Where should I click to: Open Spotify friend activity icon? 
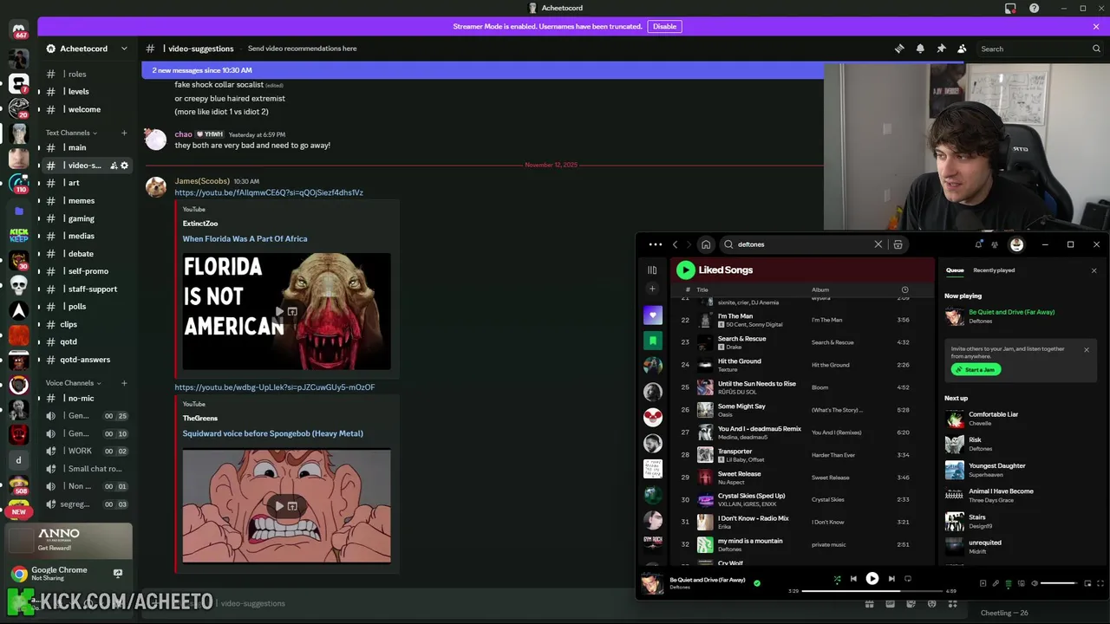tap(996, 244)
